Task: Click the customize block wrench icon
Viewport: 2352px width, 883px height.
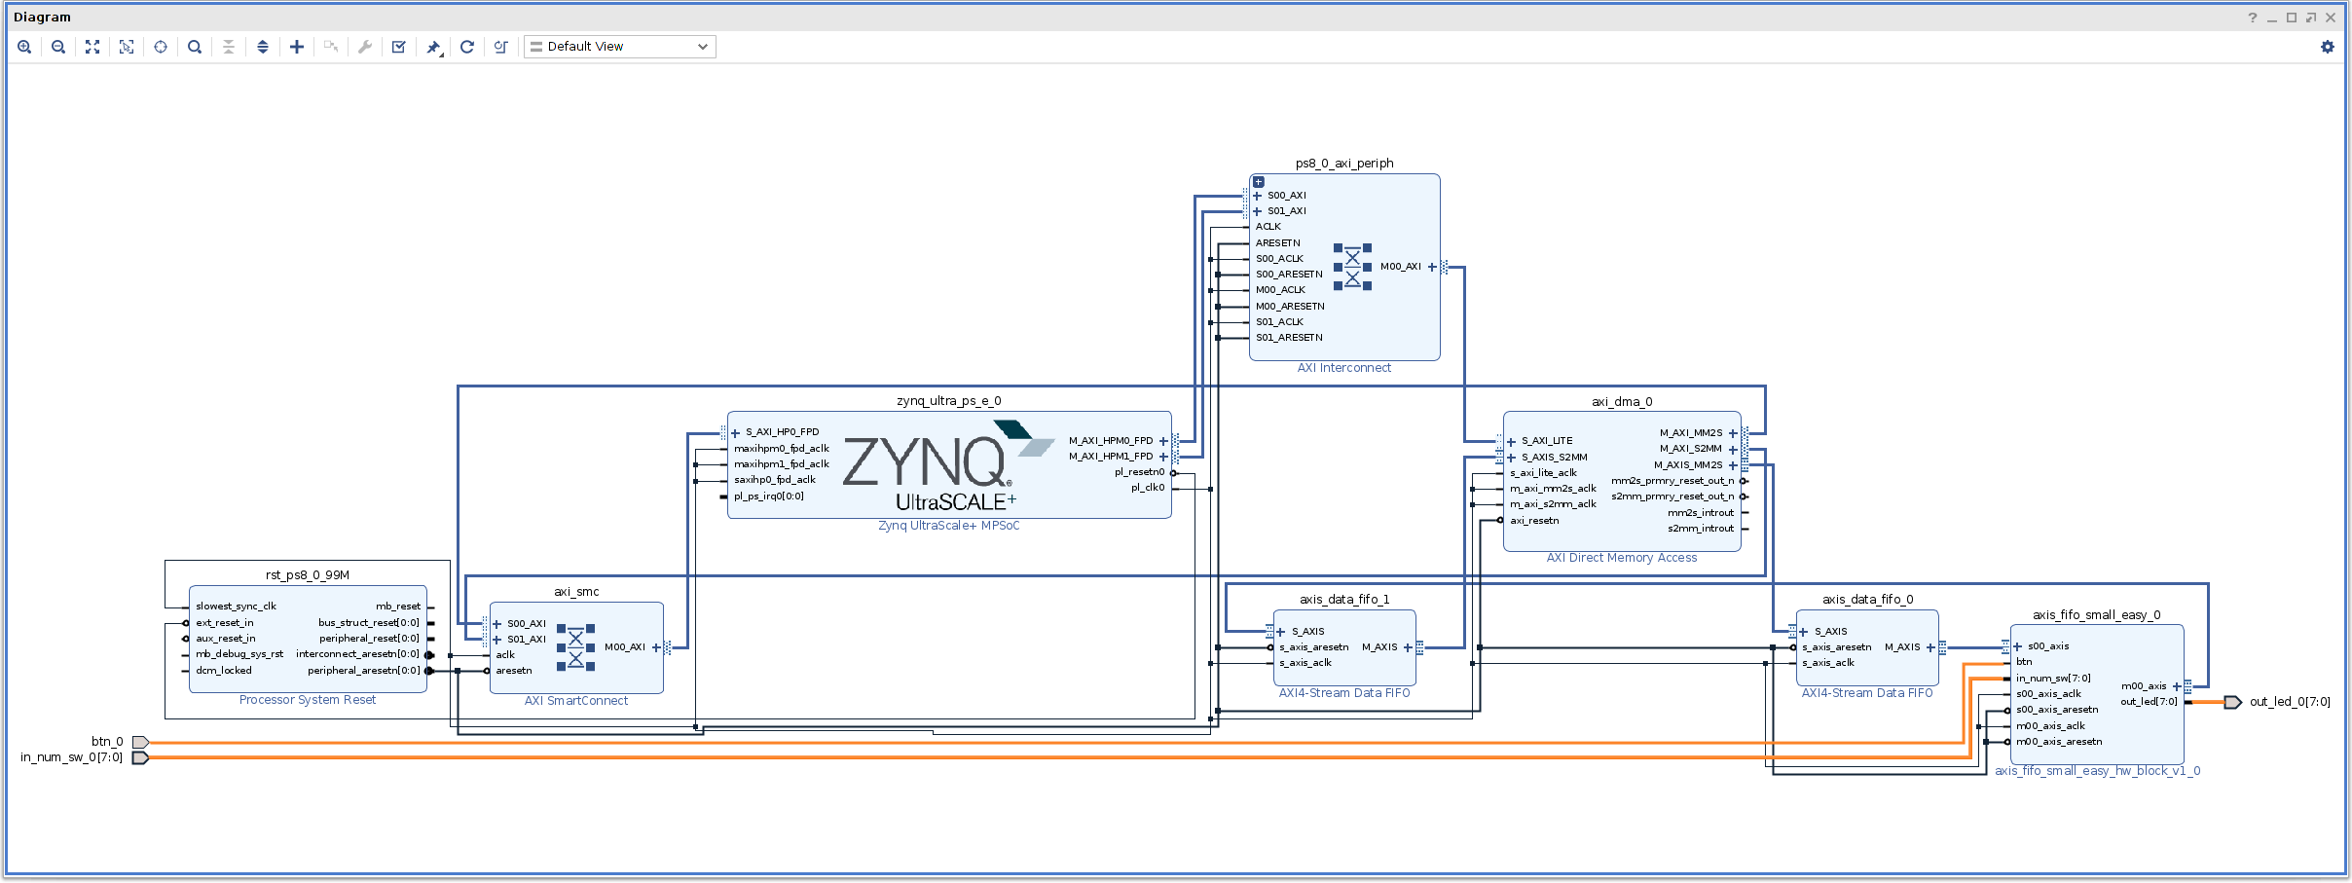Action: pyautogui.click(x=365, y=47)
